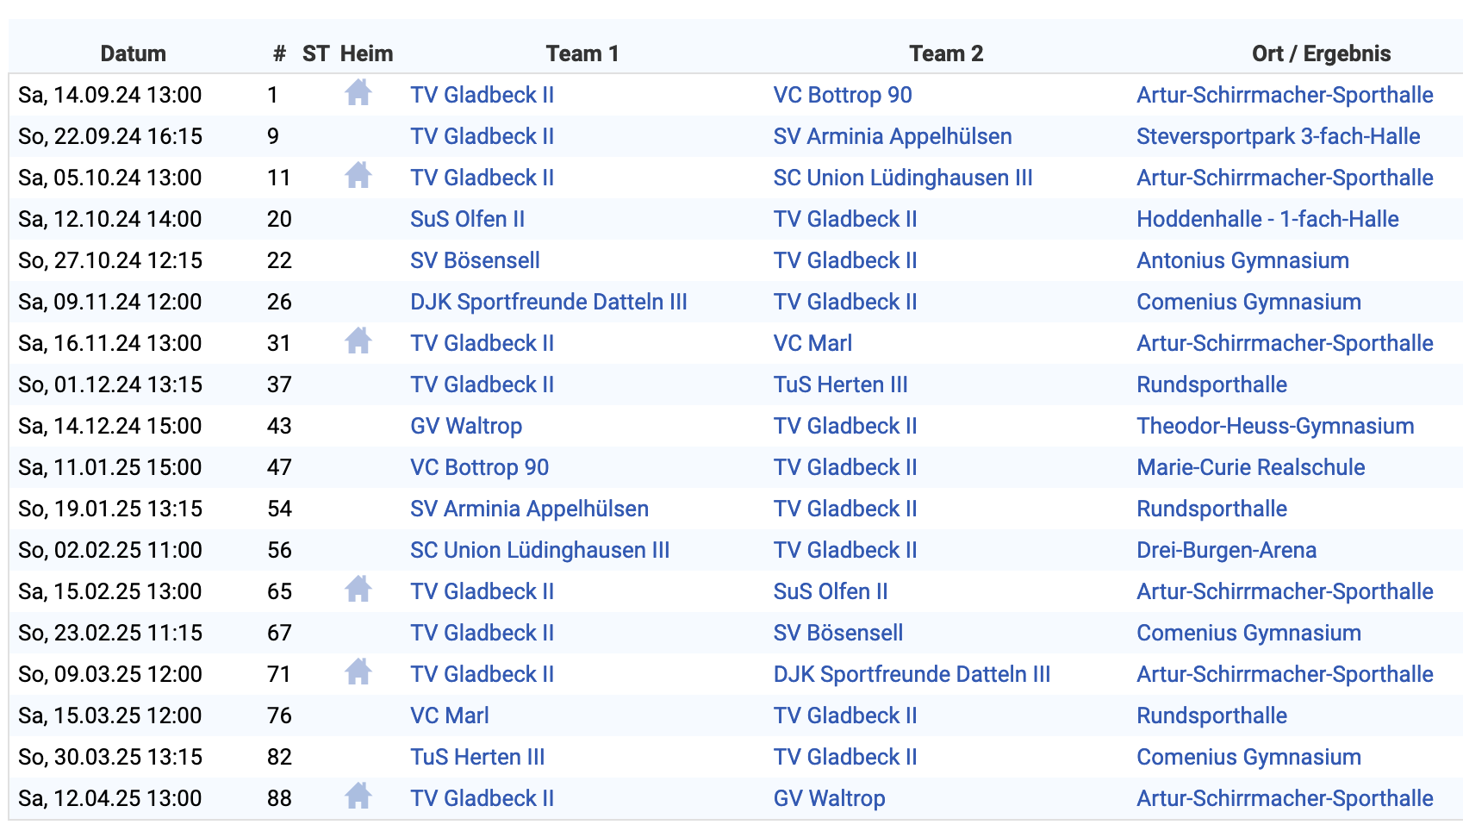
Task: Click home icon for match number 1
Action: pyautogui.click(x=358, y=92)
